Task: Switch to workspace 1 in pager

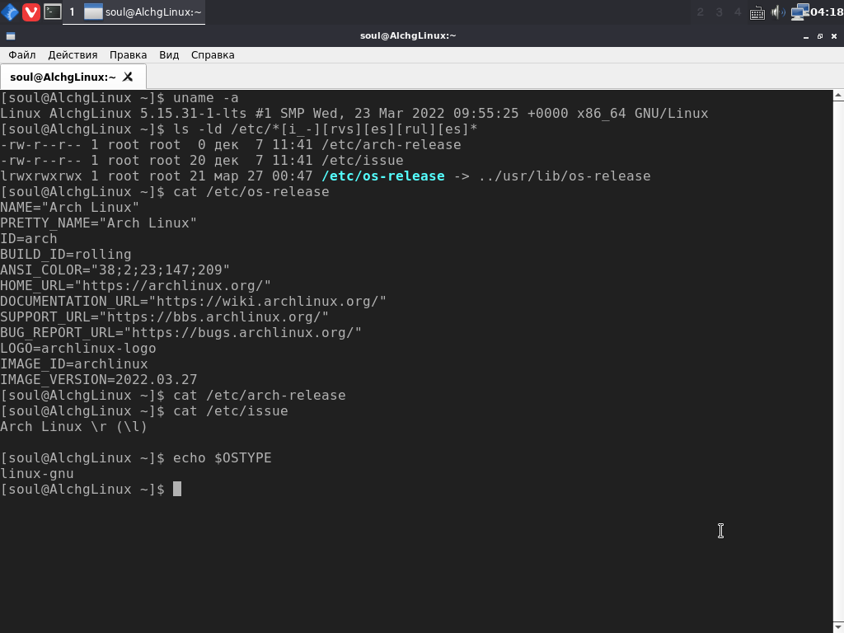Action: (x=73, y=12)
